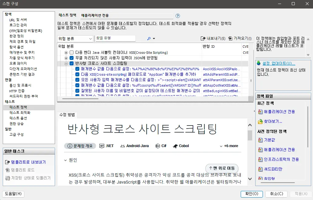Switch to the Android-Java tab
The width and height of the screenshot is (313, 200).
[x=135, y=146]
